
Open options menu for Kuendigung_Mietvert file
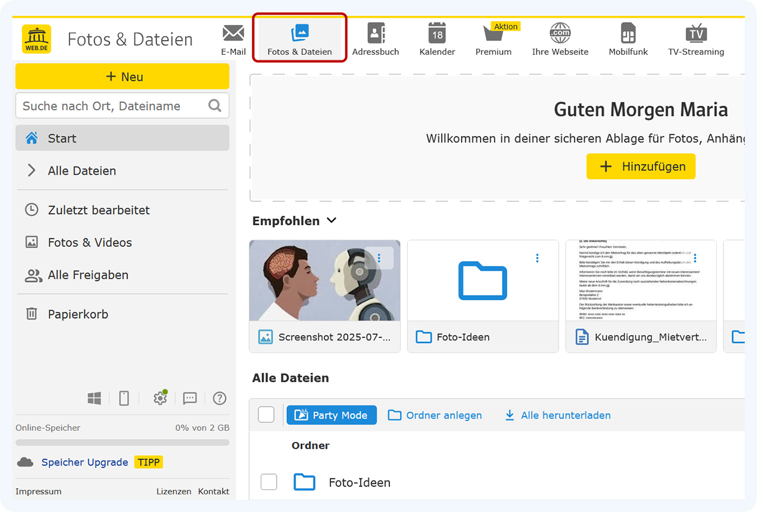695,258
